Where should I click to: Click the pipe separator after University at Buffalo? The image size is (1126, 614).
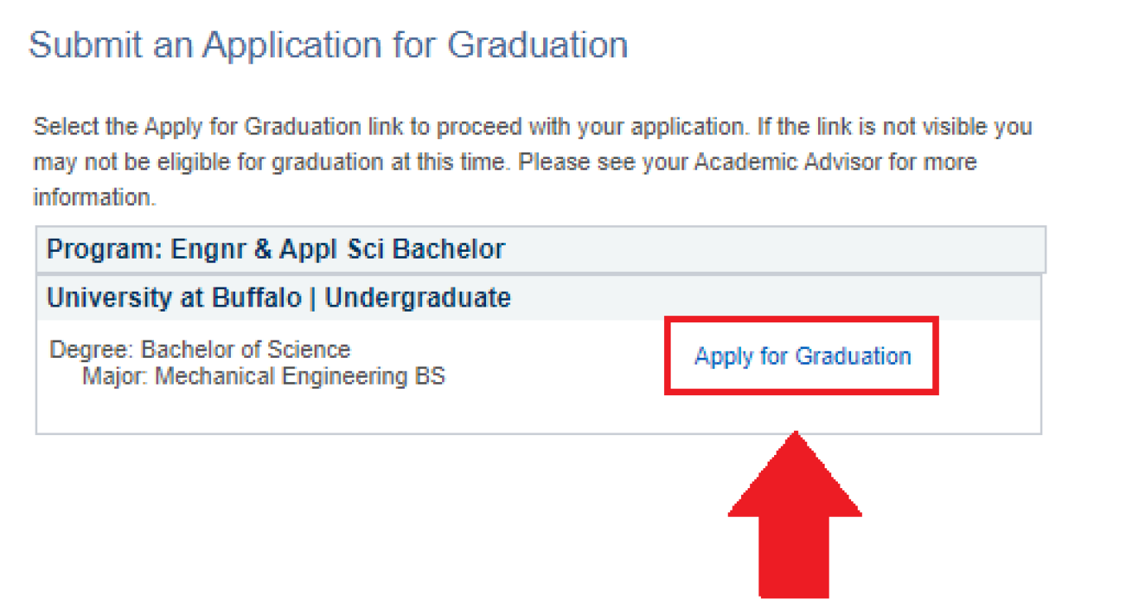point(313,297)
